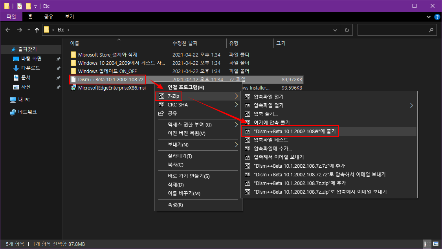This screenshot has width=442, height=249.
Task: Open the 7-Zip submenu entry
Action: tap(198, 96)
